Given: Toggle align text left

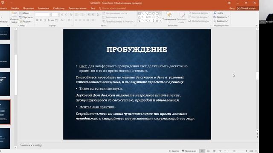Looking at the screenshot, I should pos(76,20).
